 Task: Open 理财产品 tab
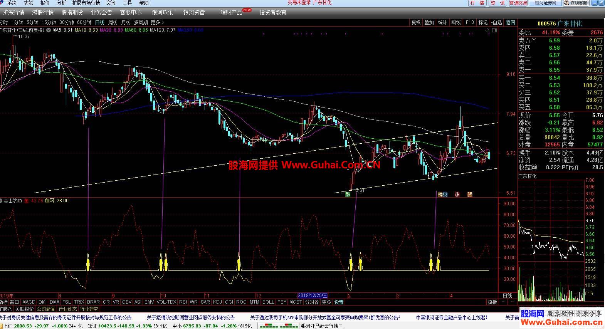pyautogui.click(x=232, y=12)
